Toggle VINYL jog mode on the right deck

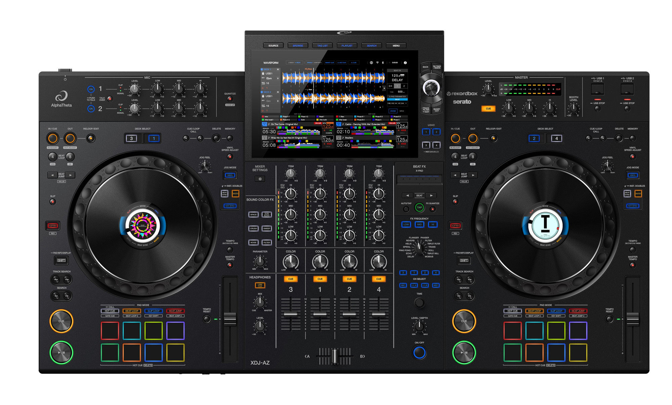pos(632,175)
